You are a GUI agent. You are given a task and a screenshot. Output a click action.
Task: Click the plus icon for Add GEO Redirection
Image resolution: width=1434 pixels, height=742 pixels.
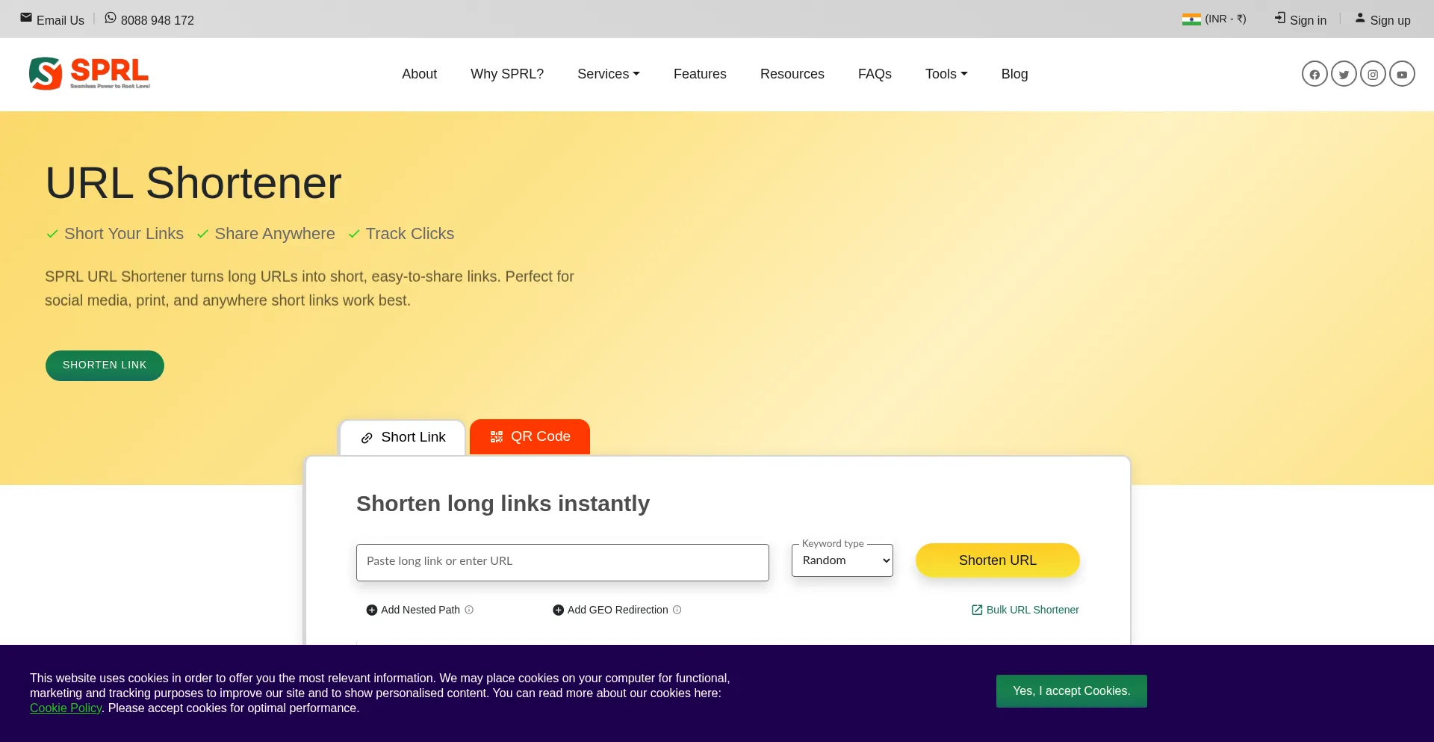(558, 610)
